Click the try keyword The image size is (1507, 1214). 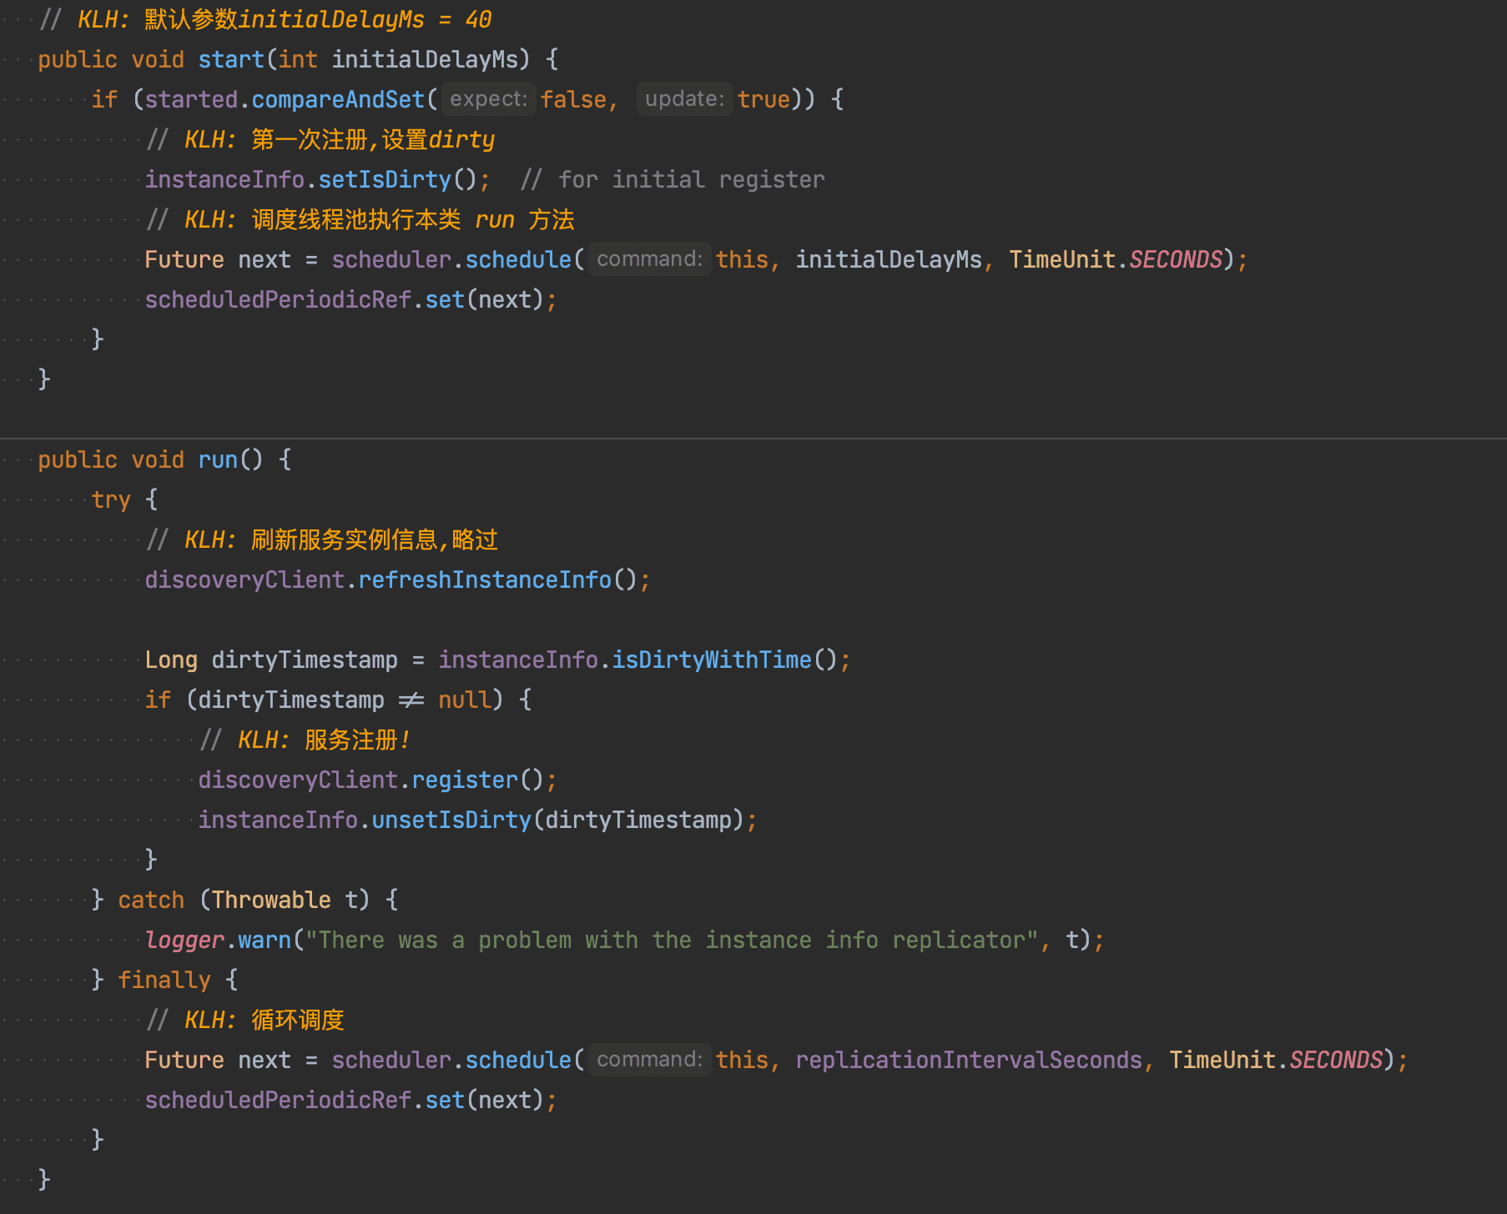(111, 499)
